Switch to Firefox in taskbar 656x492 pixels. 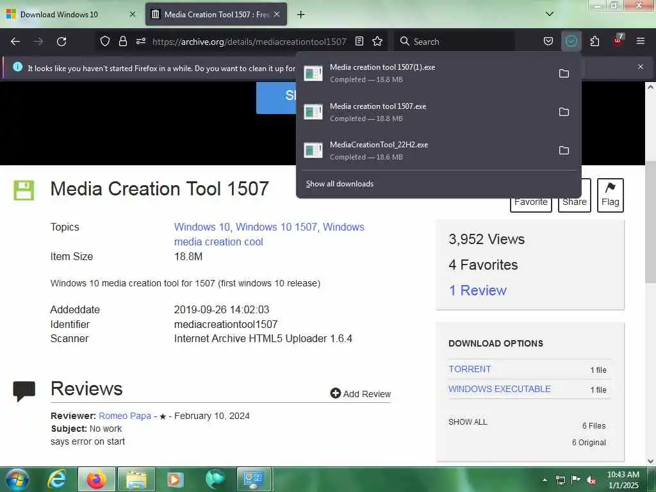point(97,479)
